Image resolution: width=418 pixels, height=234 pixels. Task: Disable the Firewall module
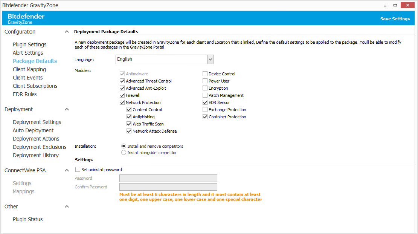[122, 95]
